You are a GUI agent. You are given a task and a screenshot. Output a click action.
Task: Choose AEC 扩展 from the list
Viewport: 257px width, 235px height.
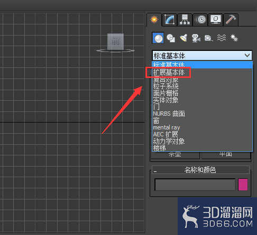[x=202, y=134]
